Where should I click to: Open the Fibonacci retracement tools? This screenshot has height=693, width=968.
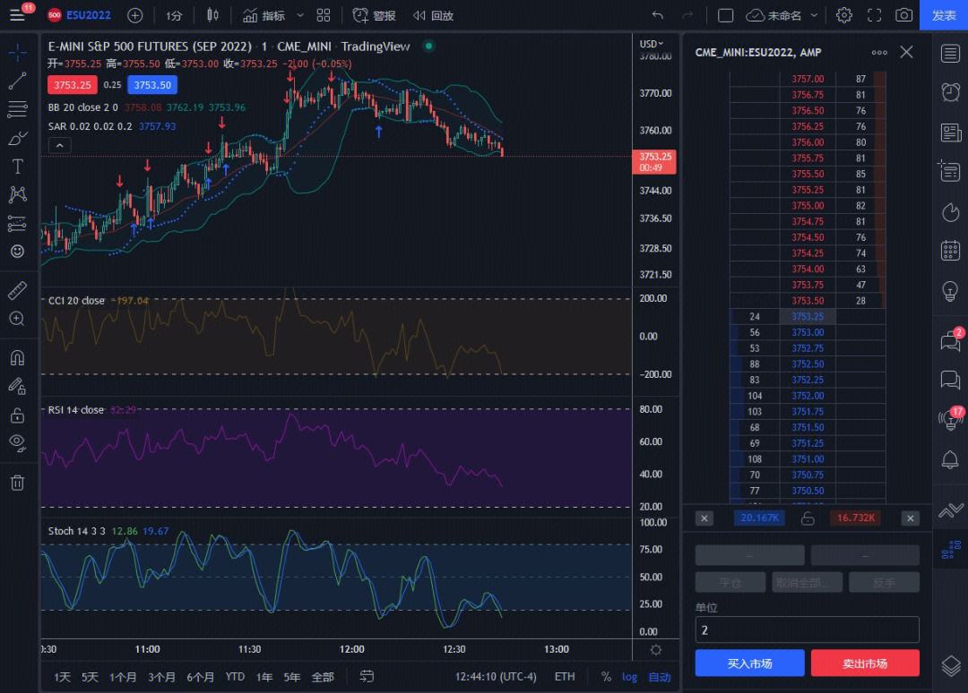pos(17,109)
